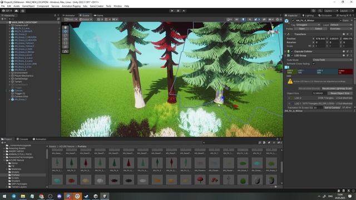Viewport: 356px width, 200px height.
Task: Click the scene orientation gizmo
Action: [273, 32]
